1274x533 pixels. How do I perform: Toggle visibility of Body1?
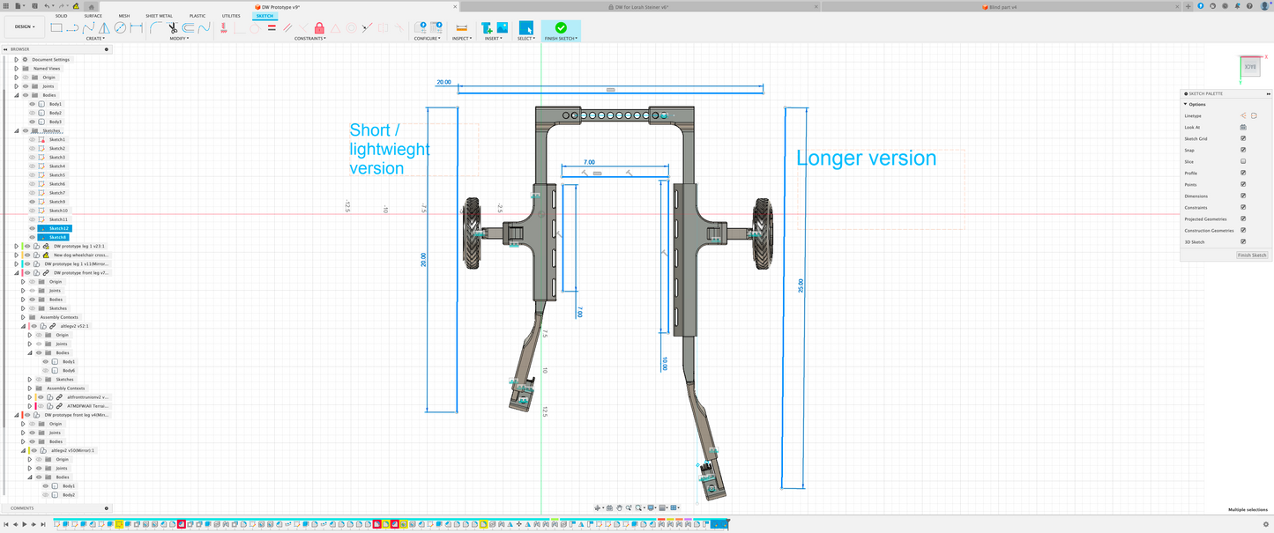tap(33, 104)
